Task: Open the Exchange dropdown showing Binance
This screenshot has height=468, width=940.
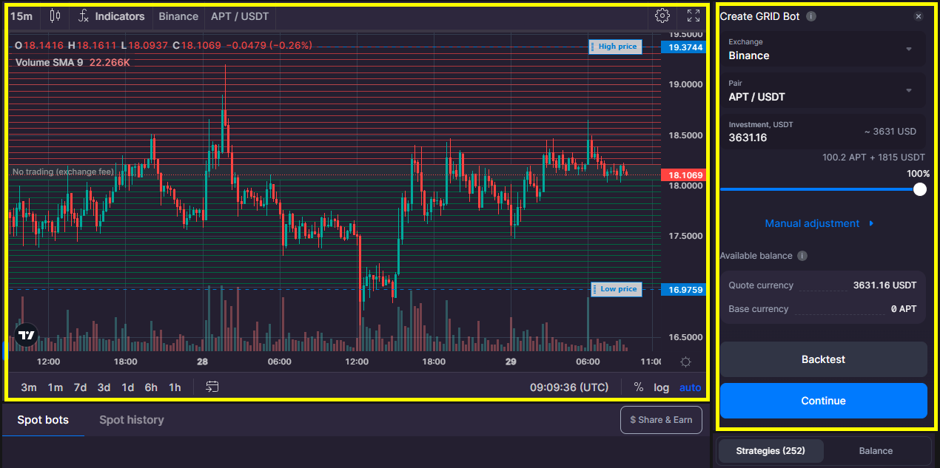Action: 823,50
